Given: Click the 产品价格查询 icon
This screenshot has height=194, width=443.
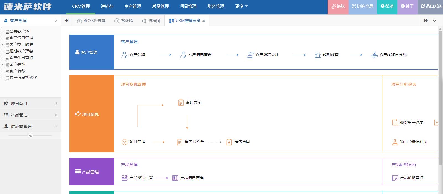Looking at the screenshot, I should 395,178.
